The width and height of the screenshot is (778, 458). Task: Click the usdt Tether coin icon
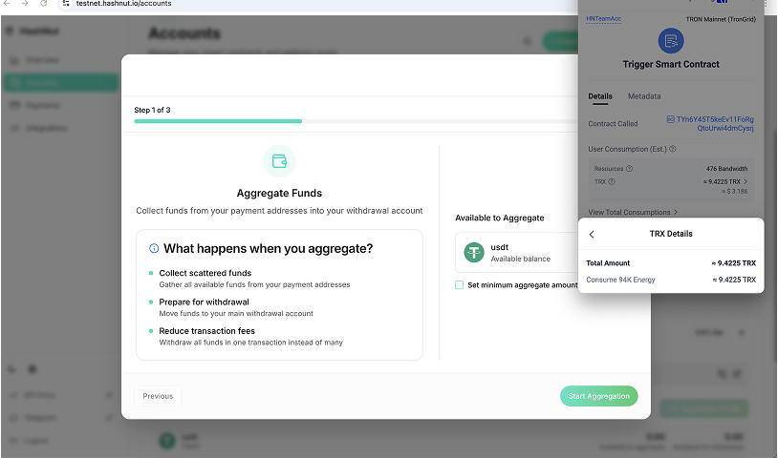click(x=474, y=253)
